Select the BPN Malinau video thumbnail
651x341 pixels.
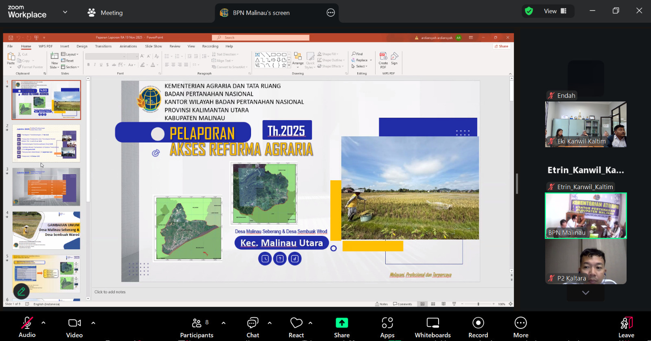click(585, 216)
